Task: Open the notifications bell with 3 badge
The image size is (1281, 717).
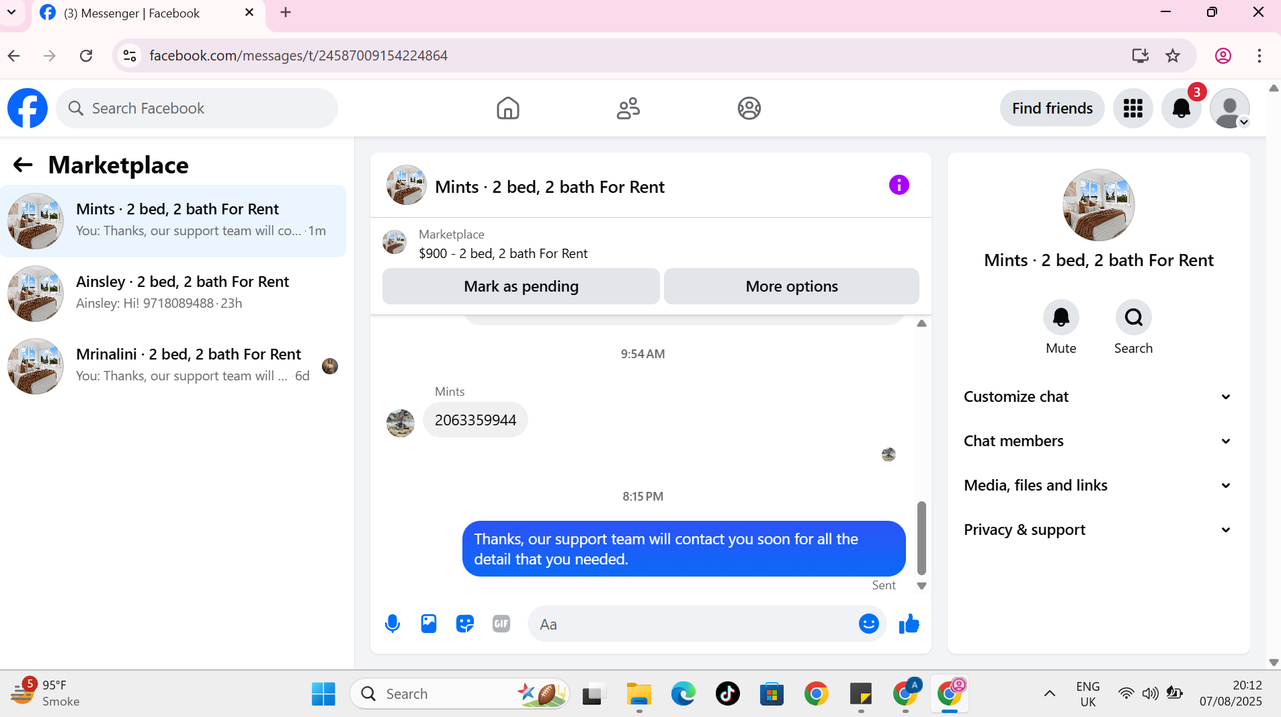Action: (x=1182, y=108)
